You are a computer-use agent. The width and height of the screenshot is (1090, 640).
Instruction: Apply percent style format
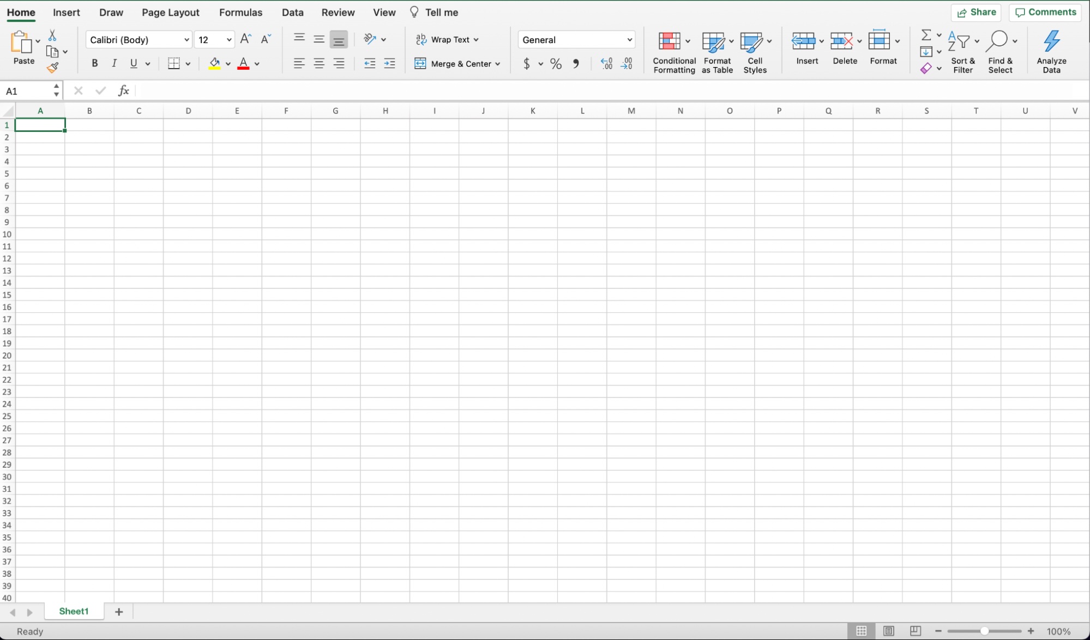tap(556, 64)
